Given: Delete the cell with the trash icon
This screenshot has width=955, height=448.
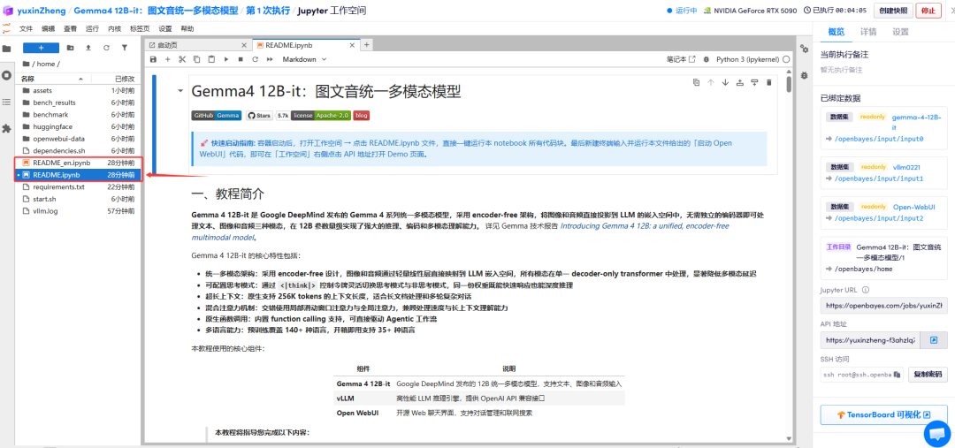Looking at the screenshot, I should coord(769,82).
